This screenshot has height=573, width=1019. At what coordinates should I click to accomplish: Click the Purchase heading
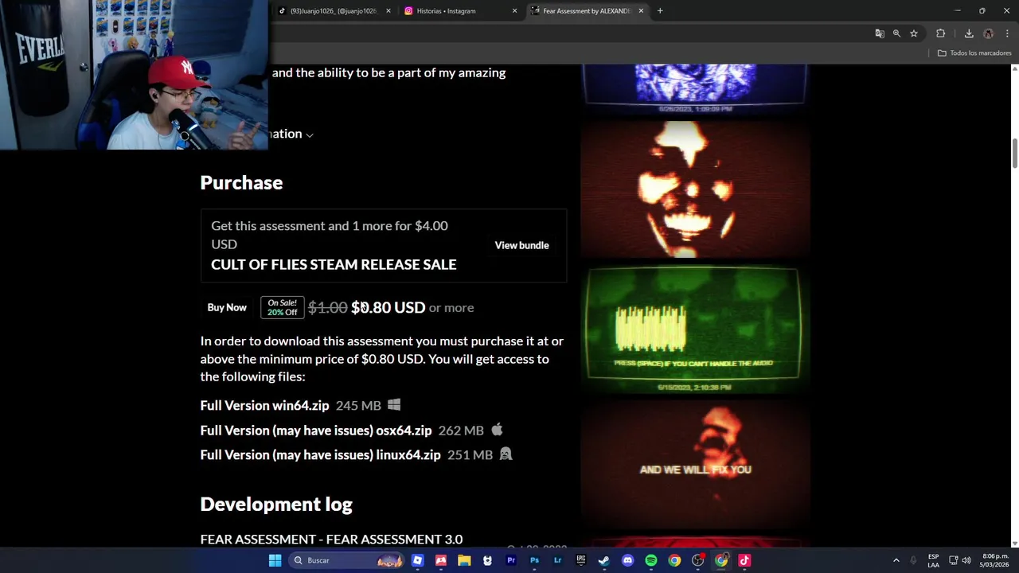pos(241,182)
